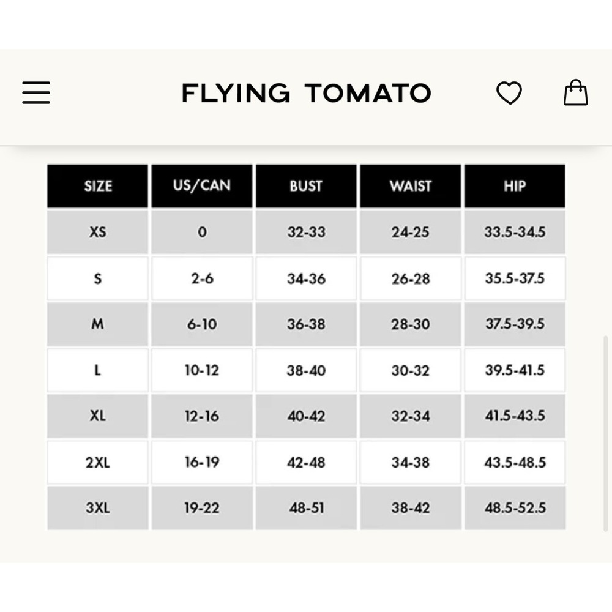
Task: Open the wishlist heart icon
Action: click(509, 93)
